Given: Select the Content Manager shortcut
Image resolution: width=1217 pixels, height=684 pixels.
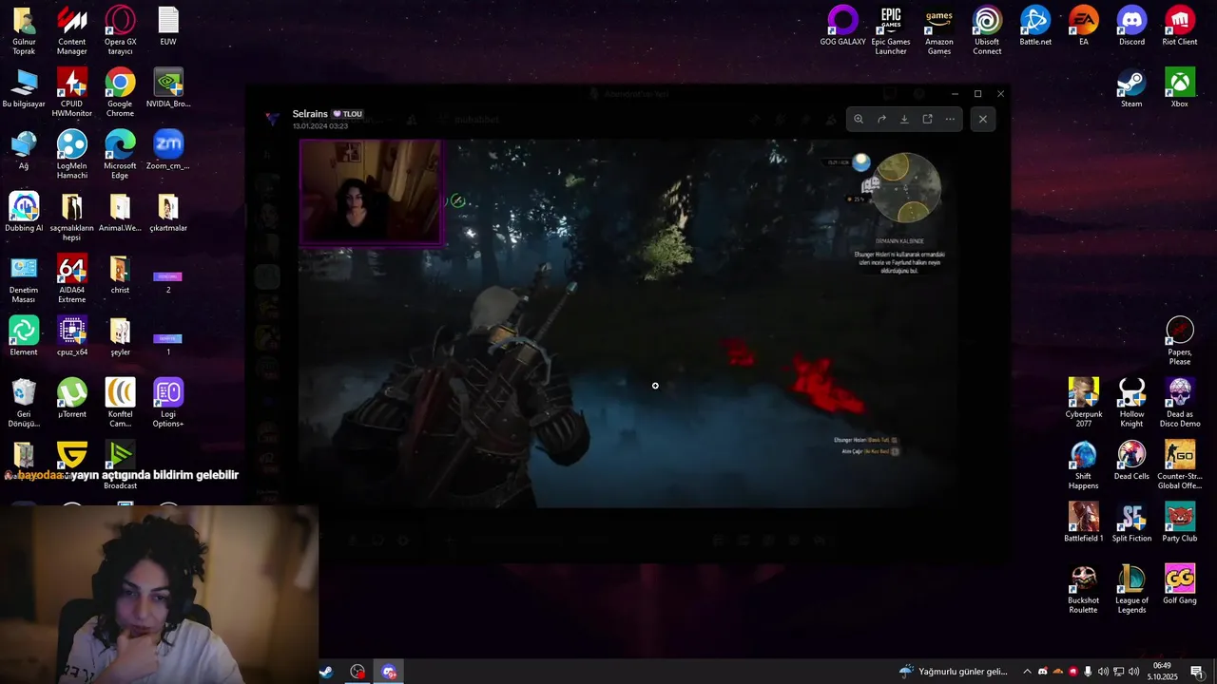Looking at the screenshot, I should pyautogui.click(x=72, y=31).
